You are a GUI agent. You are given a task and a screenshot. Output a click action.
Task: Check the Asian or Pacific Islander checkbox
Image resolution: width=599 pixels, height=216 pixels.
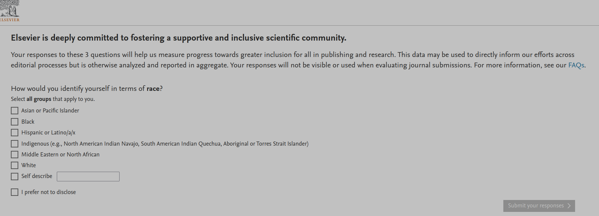[15, 111]
